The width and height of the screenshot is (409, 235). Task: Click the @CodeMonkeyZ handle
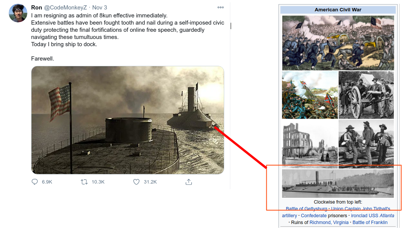pyautogui.click(x=65, y=8)
